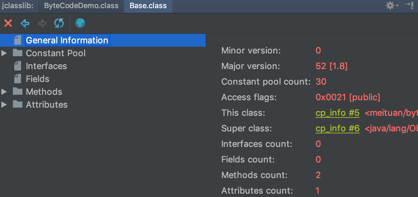
Task: Open the settings gear menu
Action: (x=392, y=6)
